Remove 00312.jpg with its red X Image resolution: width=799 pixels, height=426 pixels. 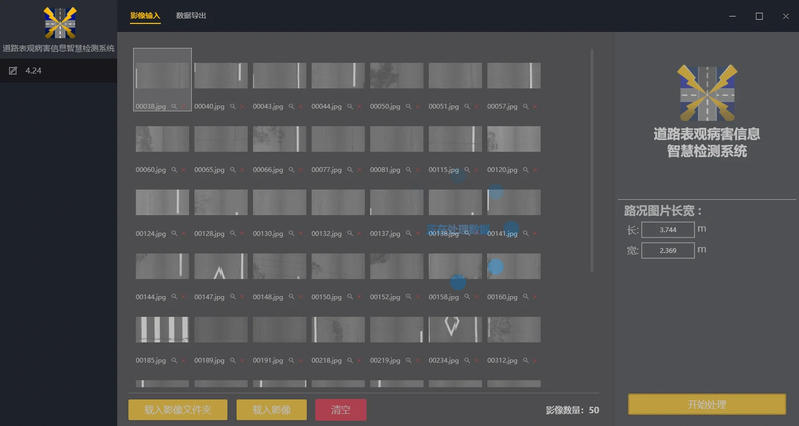(x=535, y=361)
